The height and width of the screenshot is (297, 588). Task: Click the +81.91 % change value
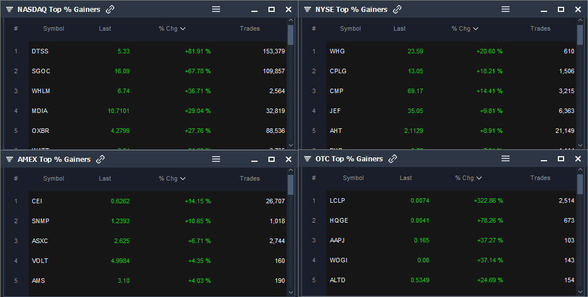tap(198, 51)
